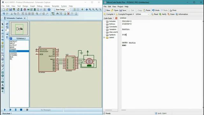
Task: Click Undo in MicroCode Studio toolbar
Action: [156, 10]
